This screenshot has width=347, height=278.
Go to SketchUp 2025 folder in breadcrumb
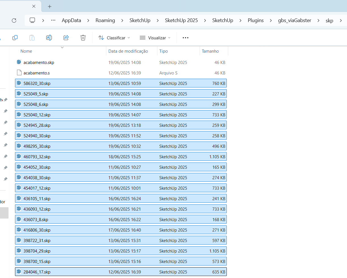tap(181, 20)
